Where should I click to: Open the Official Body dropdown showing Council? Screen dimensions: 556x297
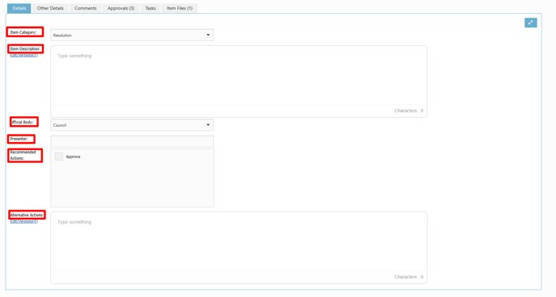[132, 125]
